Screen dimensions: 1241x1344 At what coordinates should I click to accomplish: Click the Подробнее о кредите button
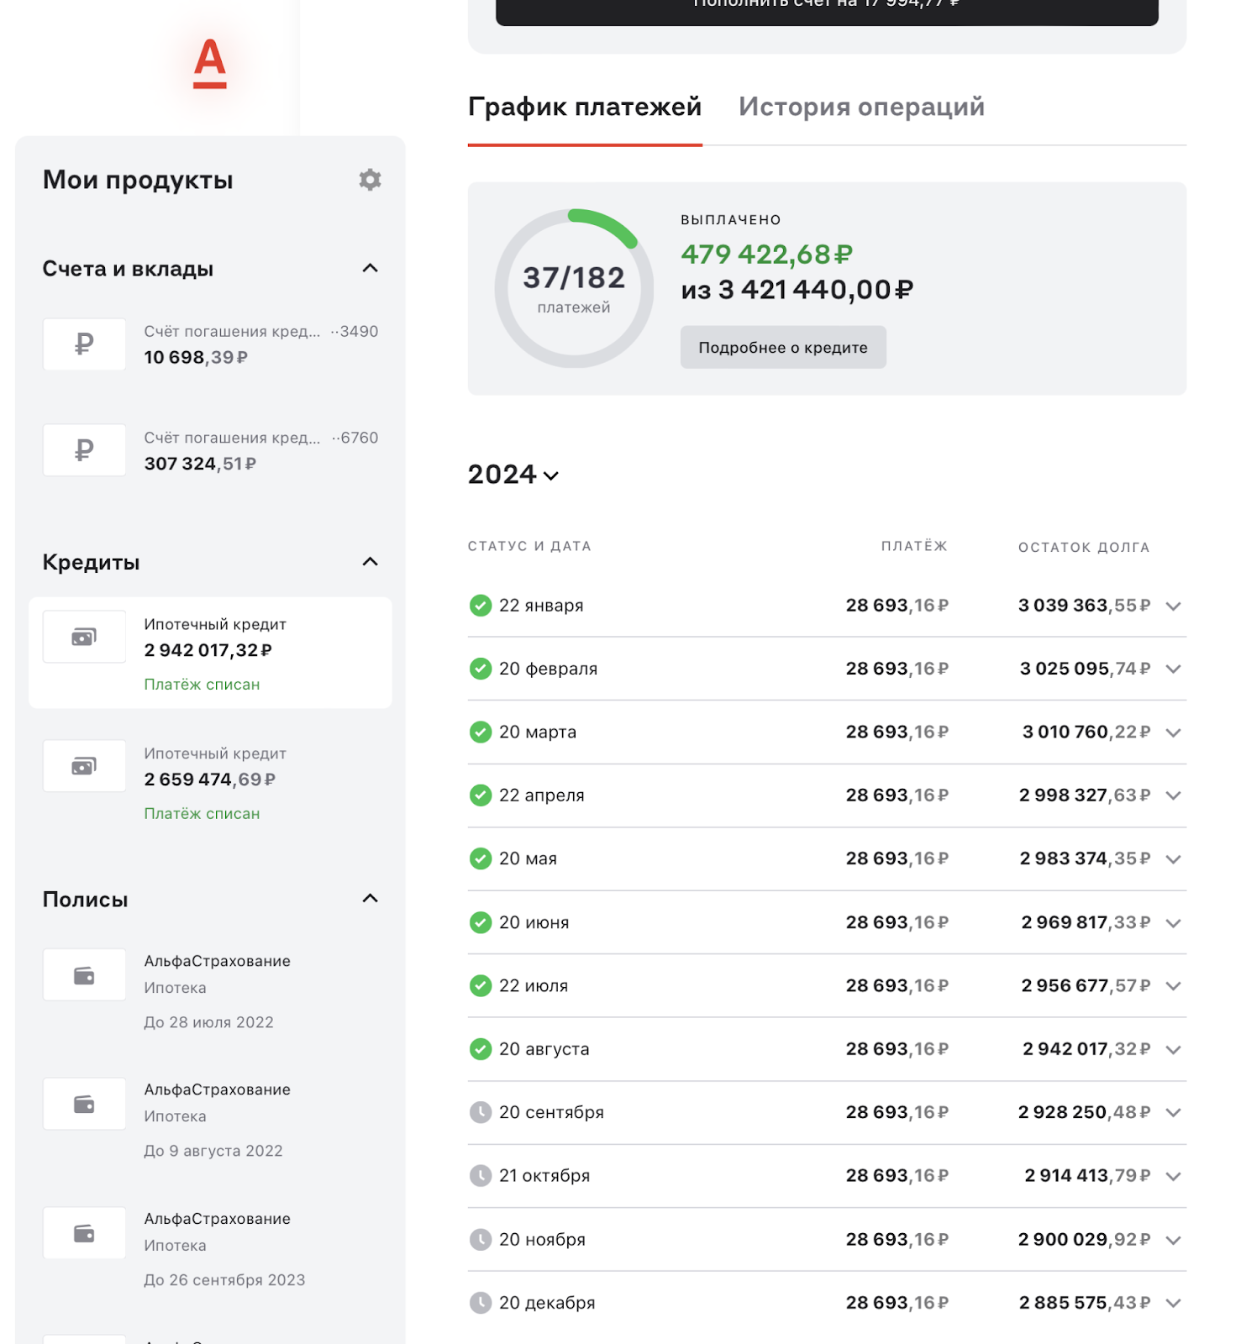coord(783,348)
